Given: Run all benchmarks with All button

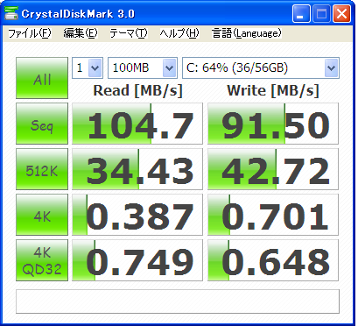Looking at the screenshot, I should click(x=42, y=78).
